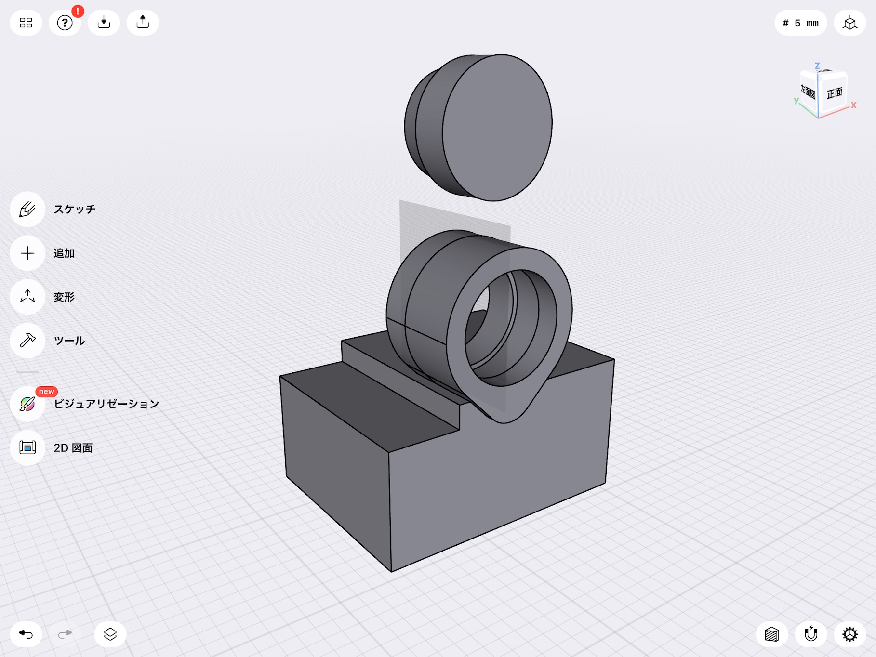Open the ビジュアリゼーション menu label
Image resolution: width=876 pixels, height=657 pixels.
click(x=106, y=404)
